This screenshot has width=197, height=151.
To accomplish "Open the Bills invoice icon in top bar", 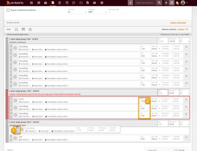I will click(x=53, y=3).
